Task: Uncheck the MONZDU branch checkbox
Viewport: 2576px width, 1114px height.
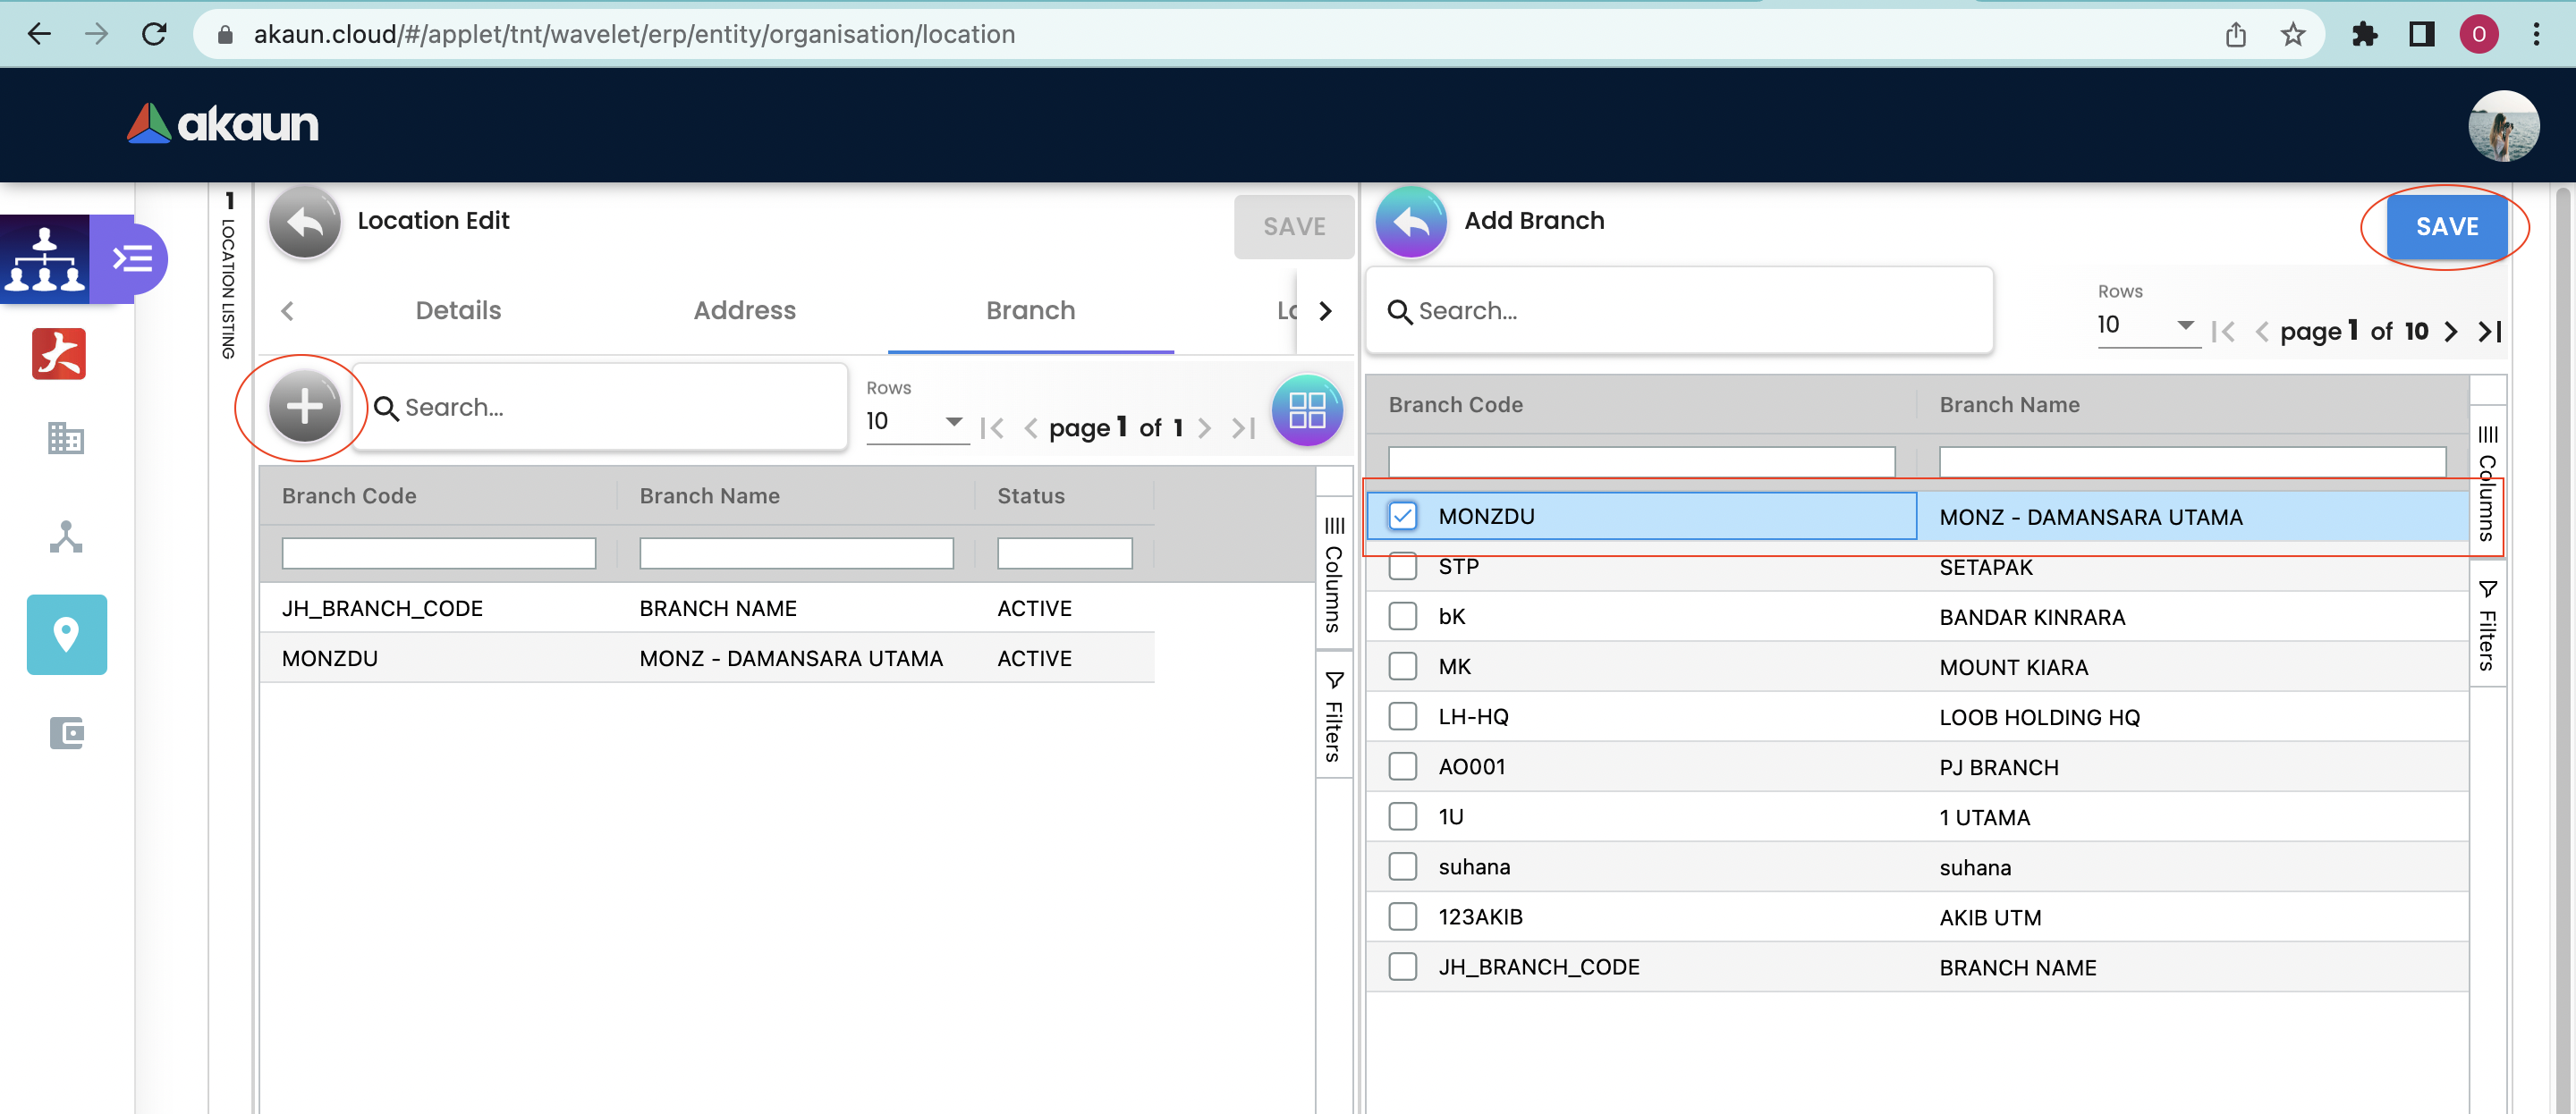Action: pyautogui.click(x=1402, y=516)
